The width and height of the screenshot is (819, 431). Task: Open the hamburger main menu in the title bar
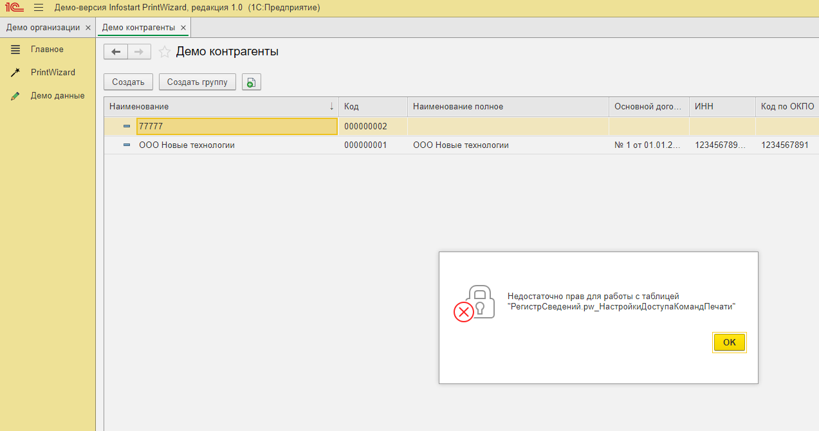(x=39, y=8)
